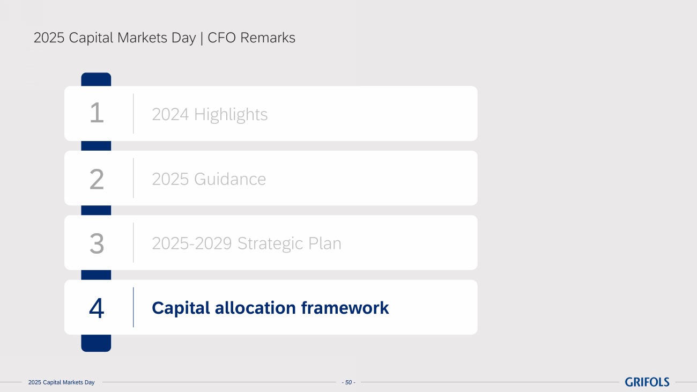Viewport: 697px width, 392px height.
Task: Click the GRIFOLS logo in the footer
Action: pos(647,382)
